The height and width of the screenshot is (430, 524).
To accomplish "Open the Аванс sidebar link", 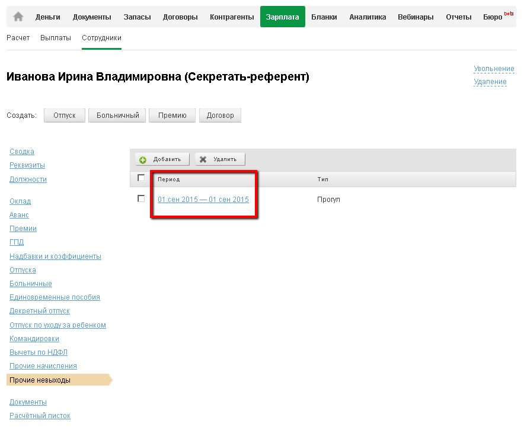I will (x=19, y=215).
